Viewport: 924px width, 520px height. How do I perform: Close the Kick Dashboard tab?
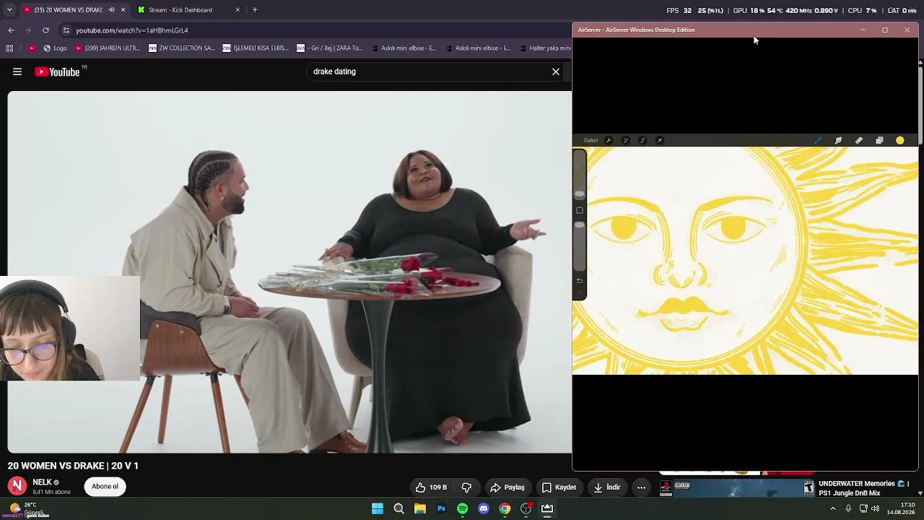[x=237, y=10]
